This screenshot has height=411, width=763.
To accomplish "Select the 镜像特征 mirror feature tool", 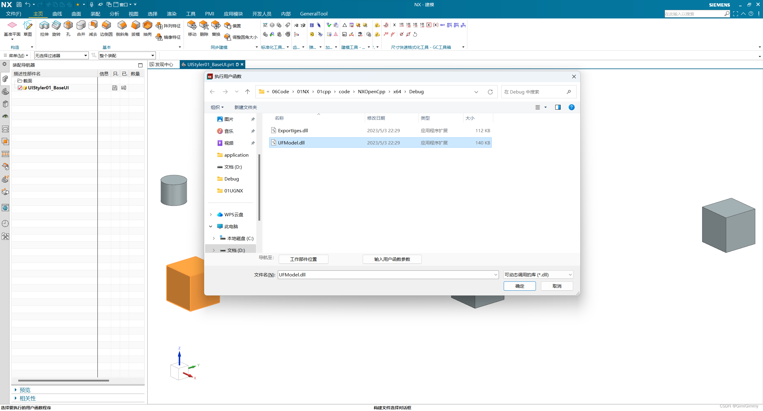I will tap(168, 37).
